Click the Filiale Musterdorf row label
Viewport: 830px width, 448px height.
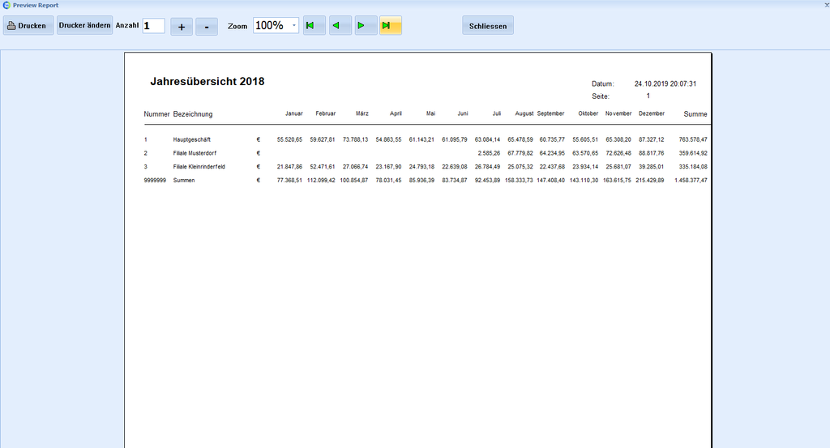click(195, 153)
